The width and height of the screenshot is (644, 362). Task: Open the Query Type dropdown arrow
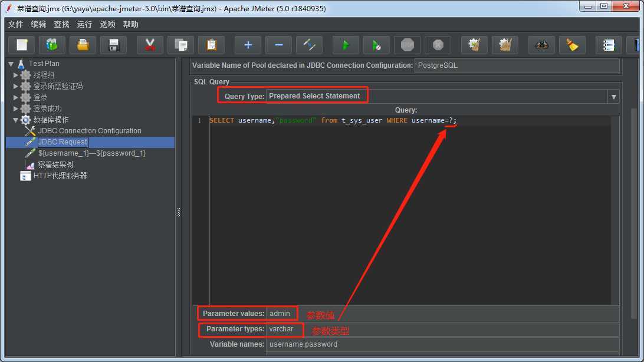tap(613, 97)
